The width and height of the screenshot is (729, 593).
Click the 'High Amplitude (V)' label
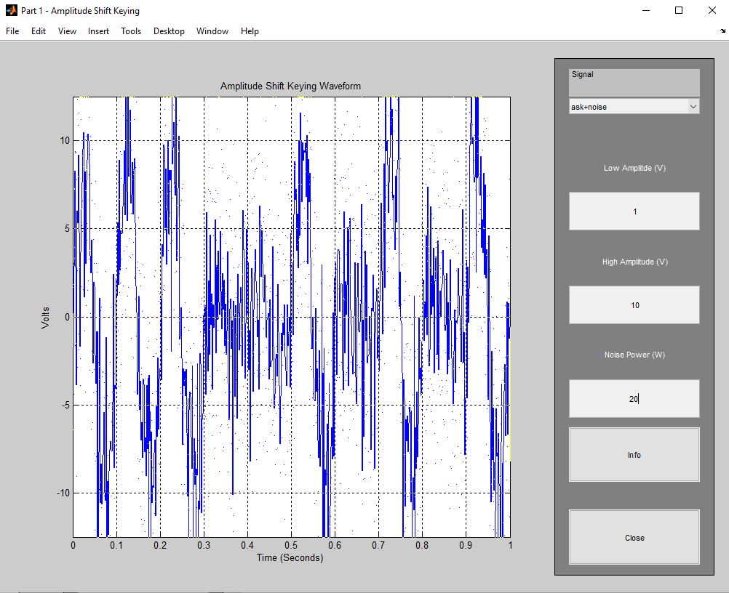pyautogui.click(x=635, y=262)
